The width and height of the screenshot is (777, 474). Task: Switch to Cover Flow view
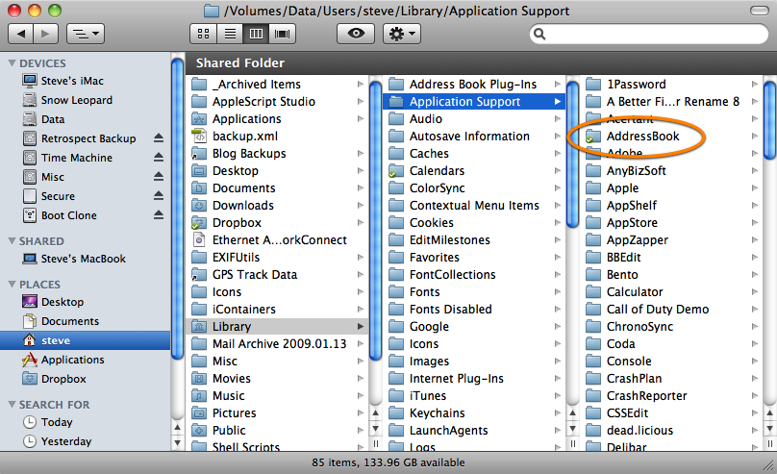tap(283, 34)
